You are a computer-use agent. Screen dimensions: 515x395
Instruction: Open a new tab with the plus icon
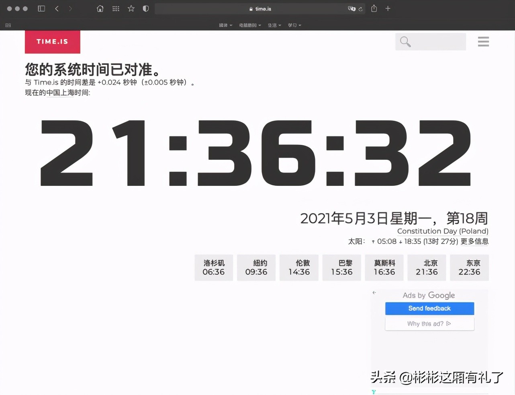[388, 8]
